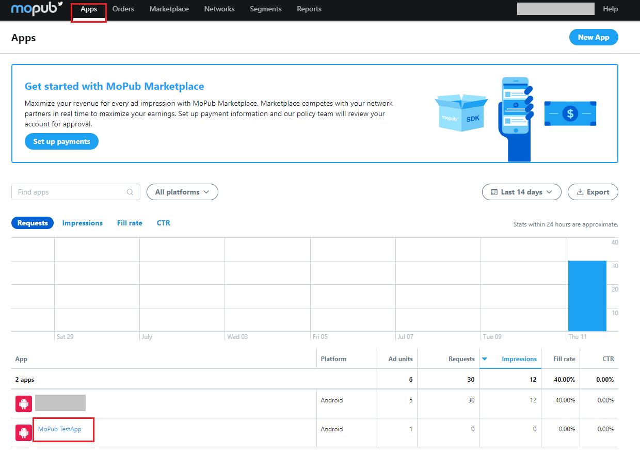Open the Last 14 days date dropdown

[x=522, y=192]
